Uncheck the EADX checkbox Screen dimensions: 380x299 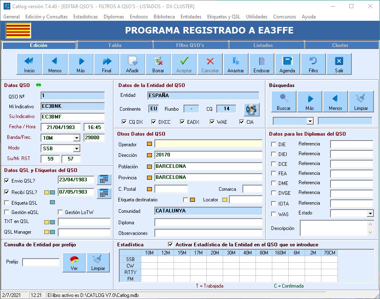click(x=182, y=122)
